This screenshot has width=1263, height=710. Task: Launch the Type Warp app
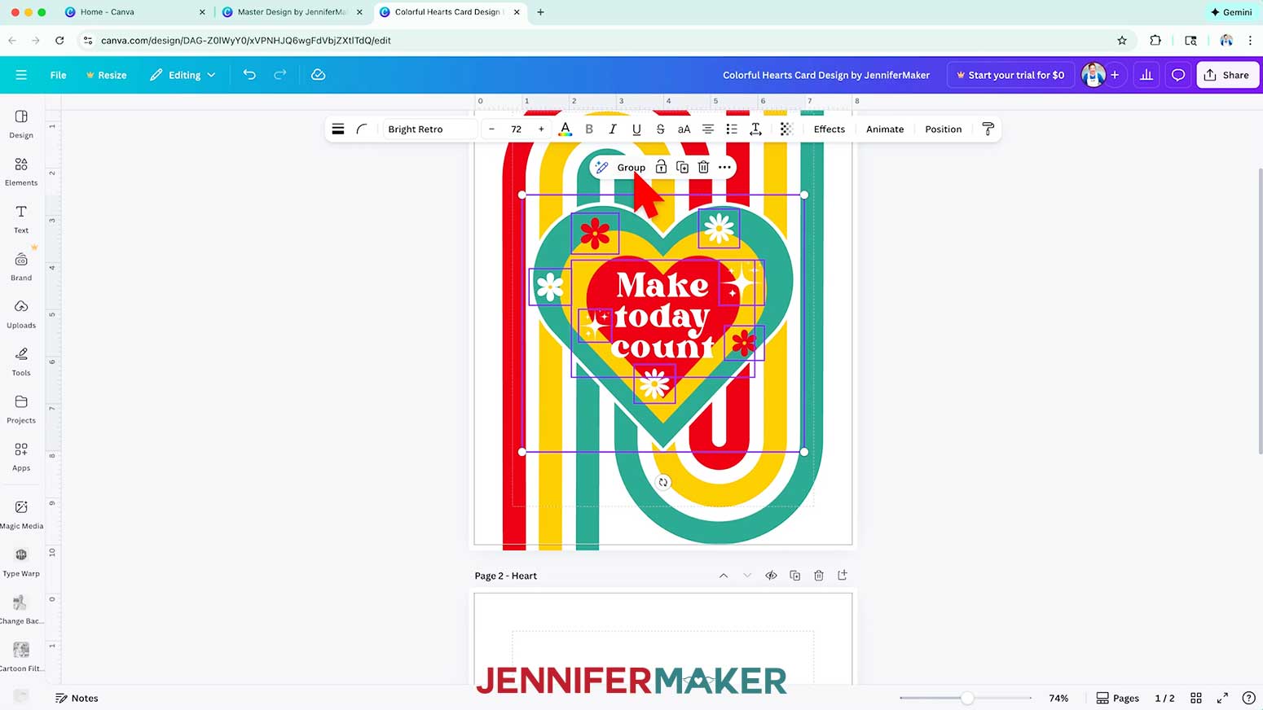pos(21,563)
